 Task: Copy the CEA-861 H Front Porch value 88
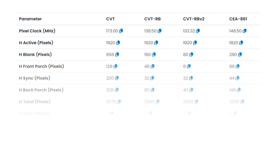click(237, 66)
